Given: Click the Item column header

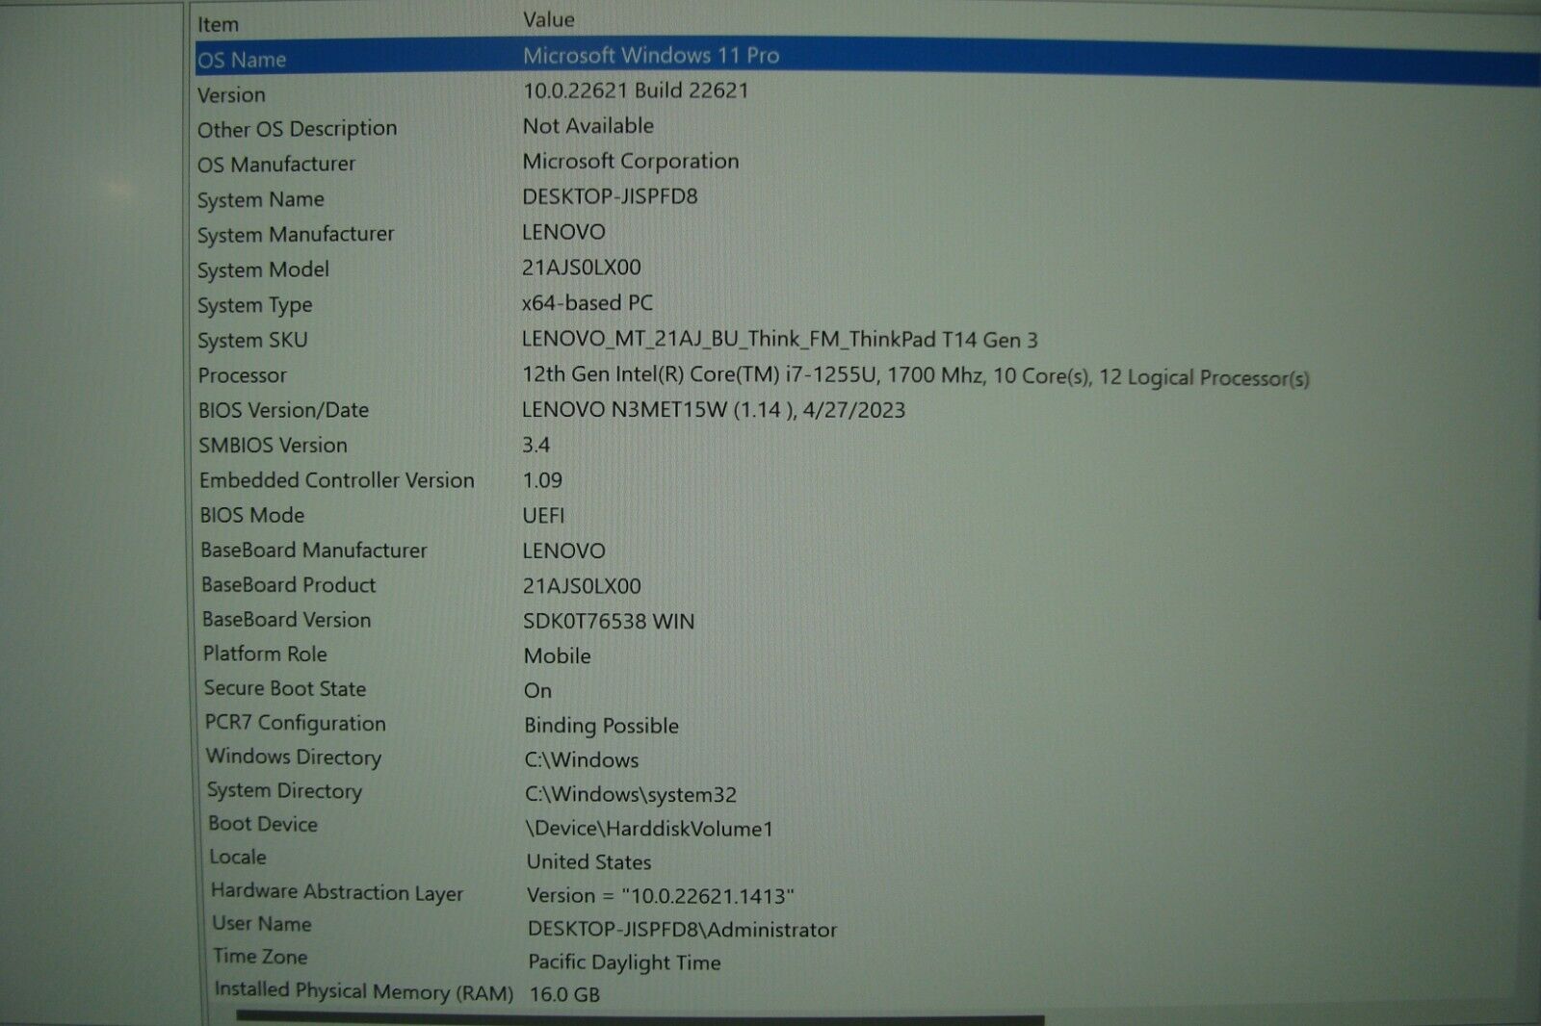Looking at the screenshot, I should pos(219,25).
